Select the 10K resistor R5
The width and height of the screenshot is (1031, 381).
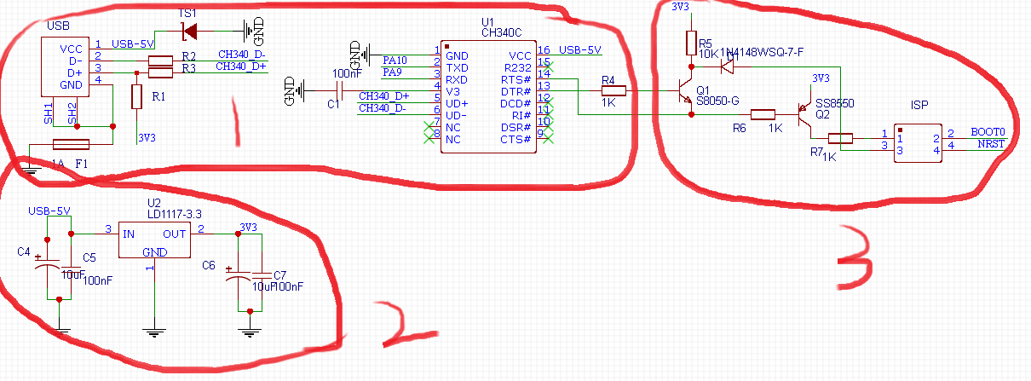(x=691, y=43)
